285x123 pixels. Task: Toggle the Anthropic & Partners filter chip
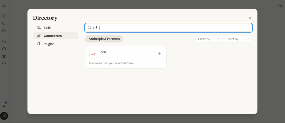pyautogui.click(x=104, y=39)
